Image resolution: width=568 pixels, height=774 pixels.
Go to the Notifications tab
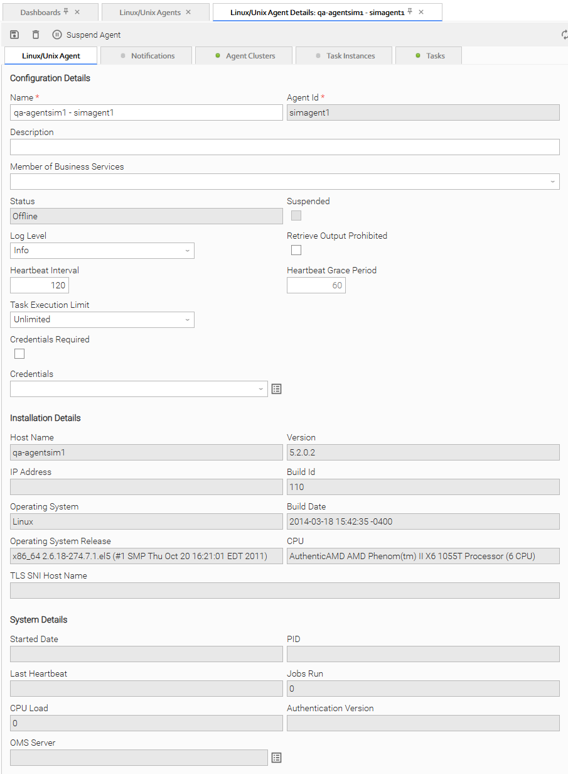click(x=147, y=56)
